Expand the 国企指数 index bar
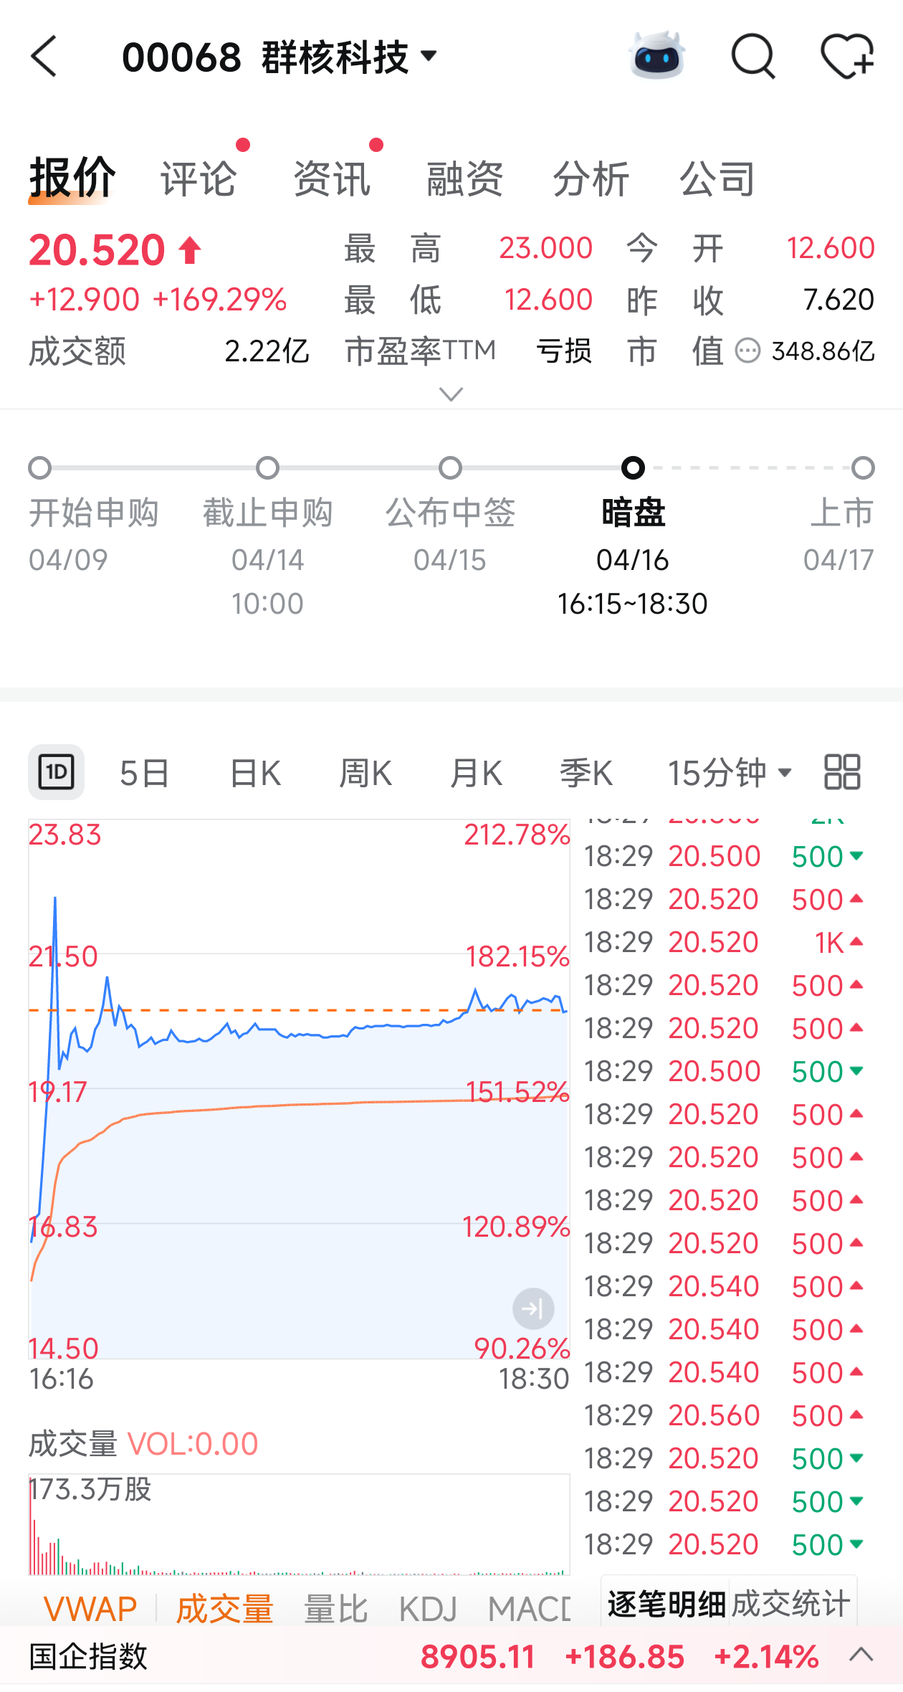This screenshot has height=1692, width=903. [x=861, y=1655]
